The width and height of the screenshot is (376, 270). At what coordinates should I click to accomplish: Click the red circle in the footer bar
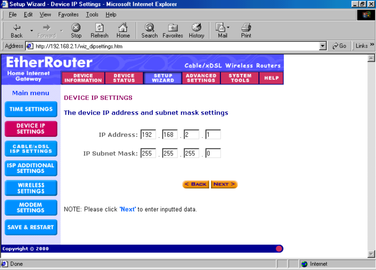click(x=279, y=249)
